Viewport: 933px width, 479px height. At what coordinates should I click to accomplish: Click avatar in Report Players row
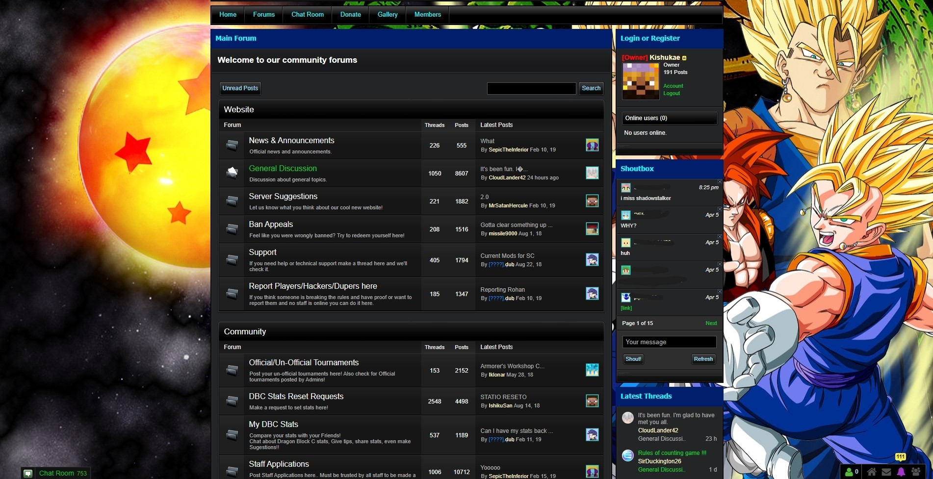point(592,294)
